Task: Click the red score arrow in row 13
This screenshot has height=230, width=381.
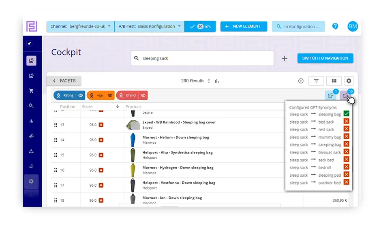Action: coord(101,125)
